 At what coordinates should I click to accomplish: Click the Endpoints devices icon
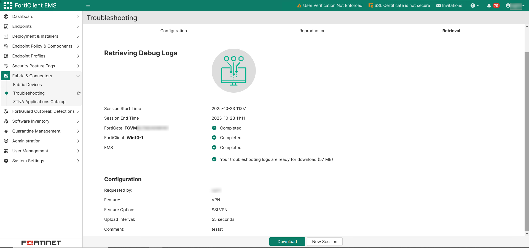(6, 26)
